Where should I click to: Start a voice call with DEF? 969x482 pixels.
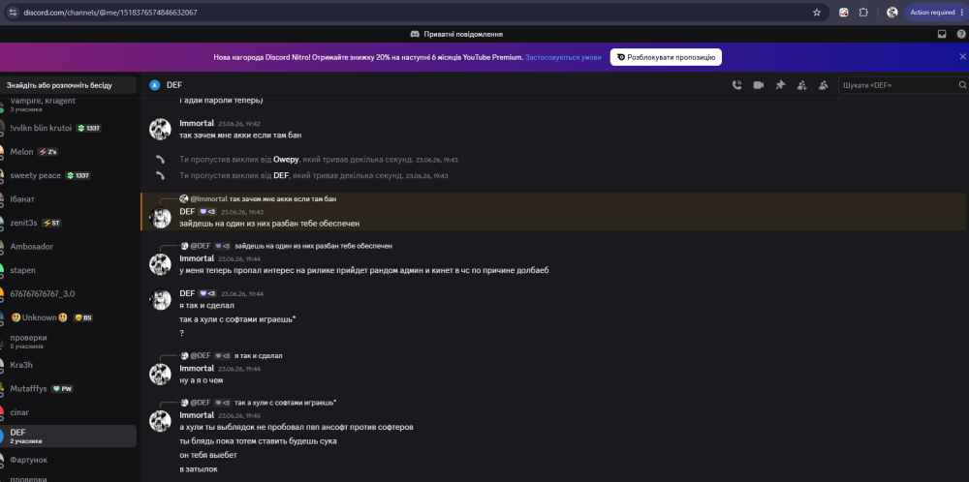pyautogui.click(x=736, y=85)
